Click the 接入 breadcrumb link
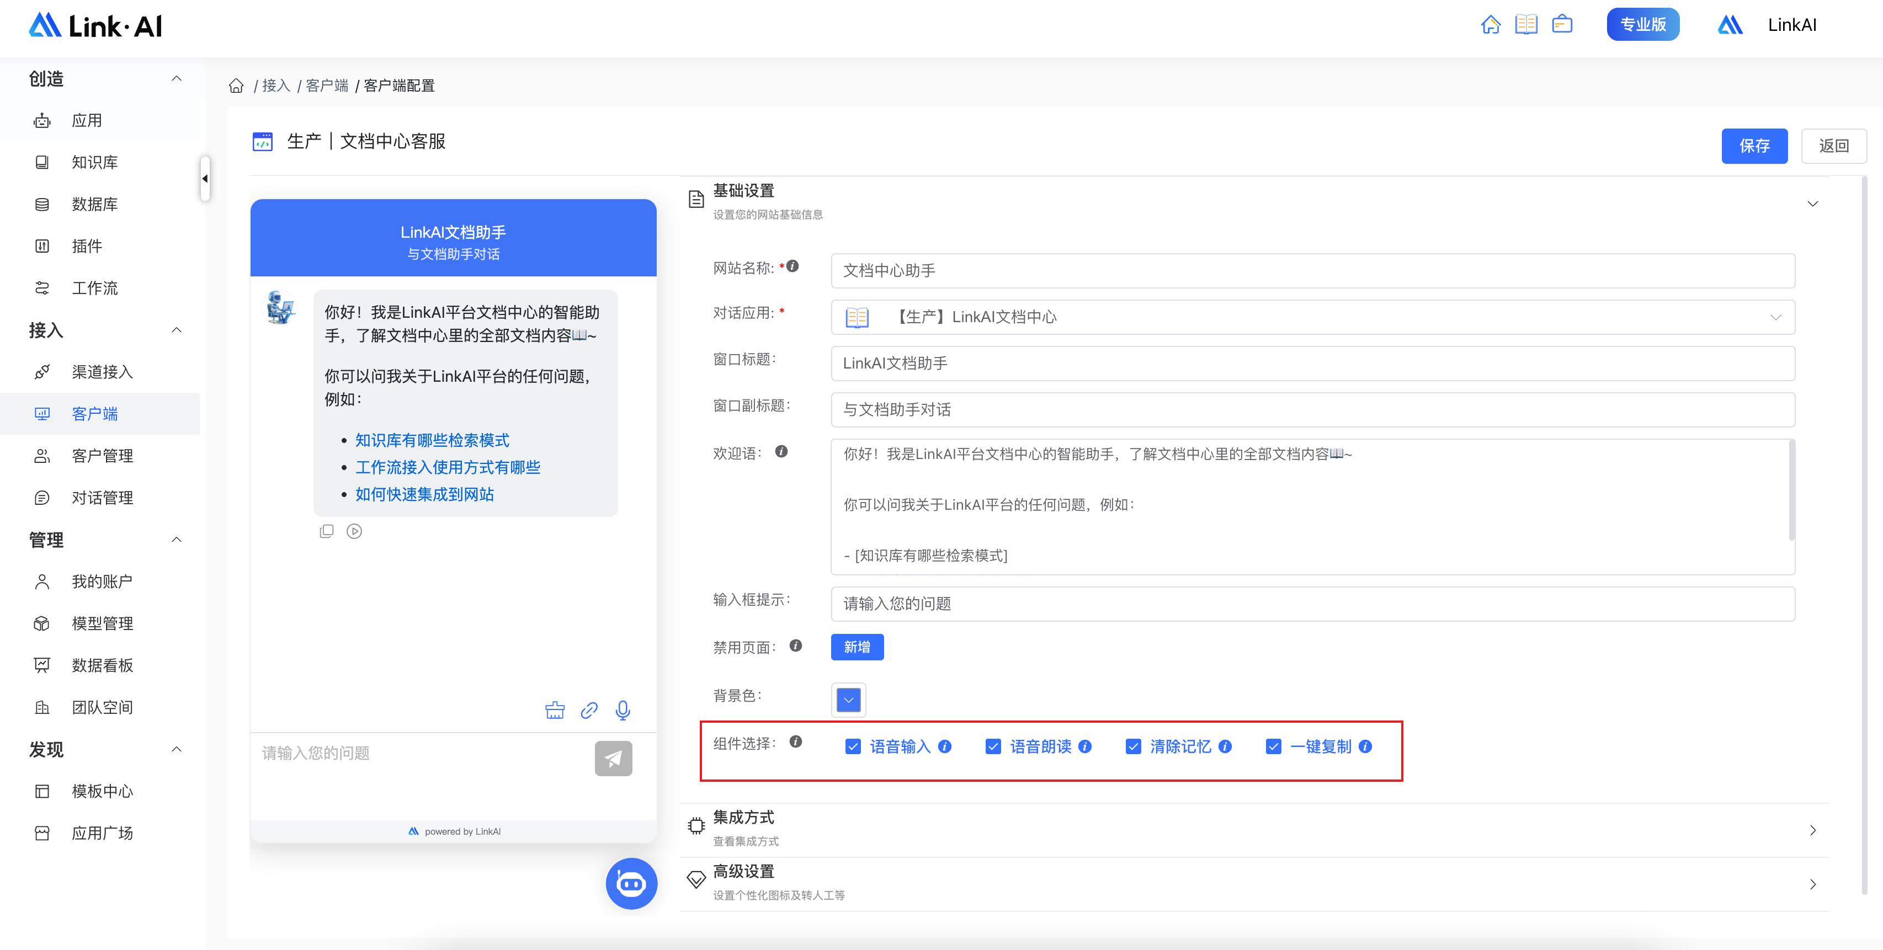This screenshot has height=950, width=1883. pos(276,86)
